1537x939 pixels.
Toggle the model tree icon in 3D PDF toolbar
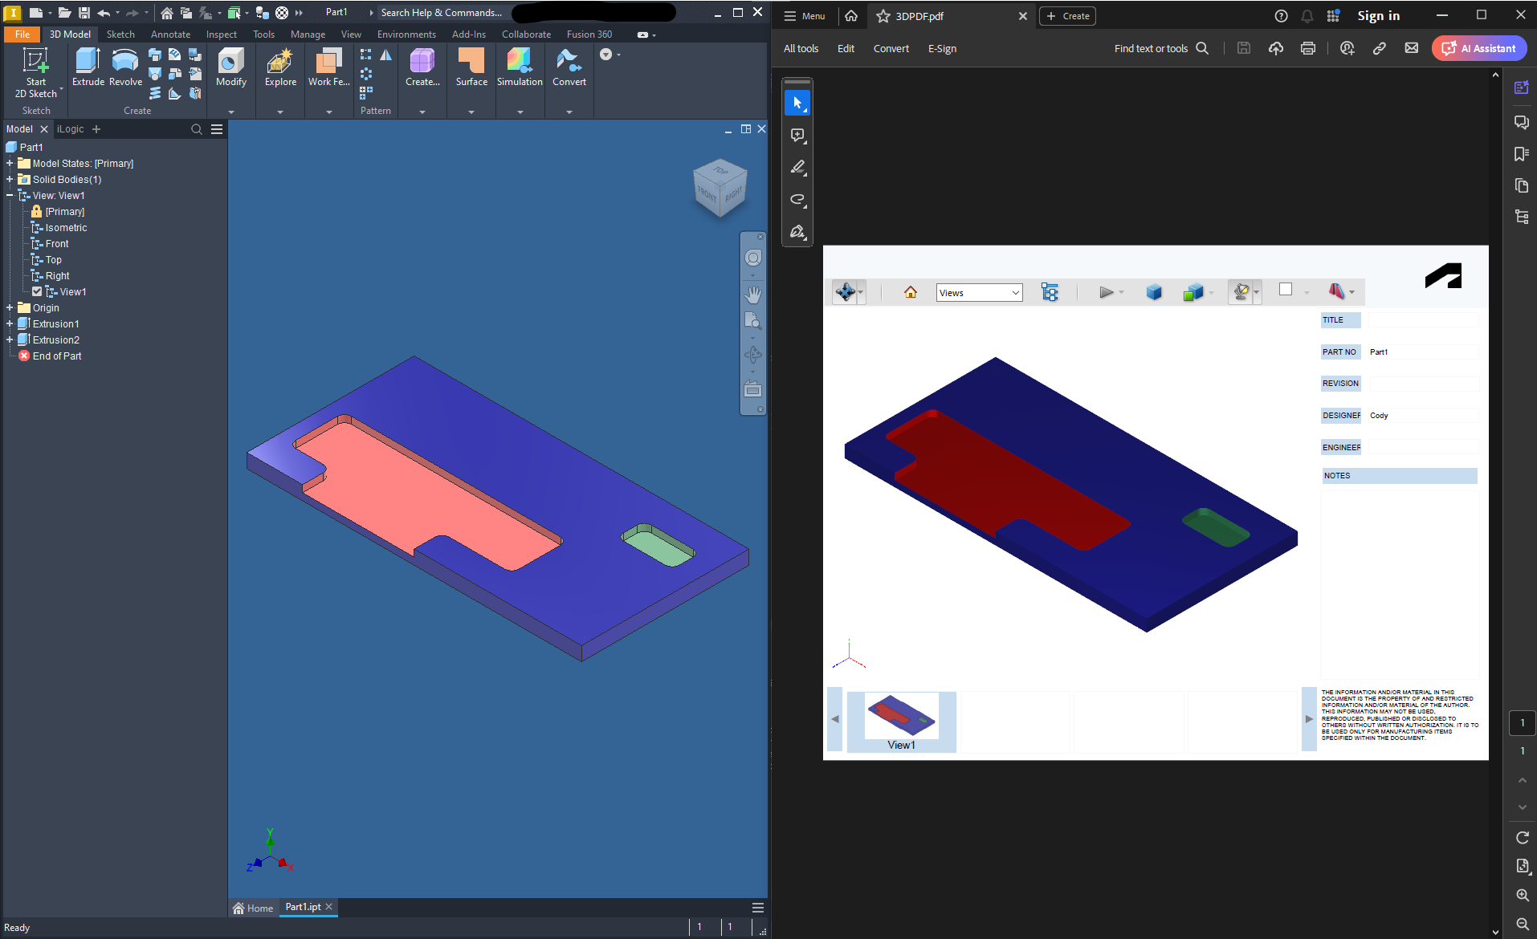tap(1050, 292)
